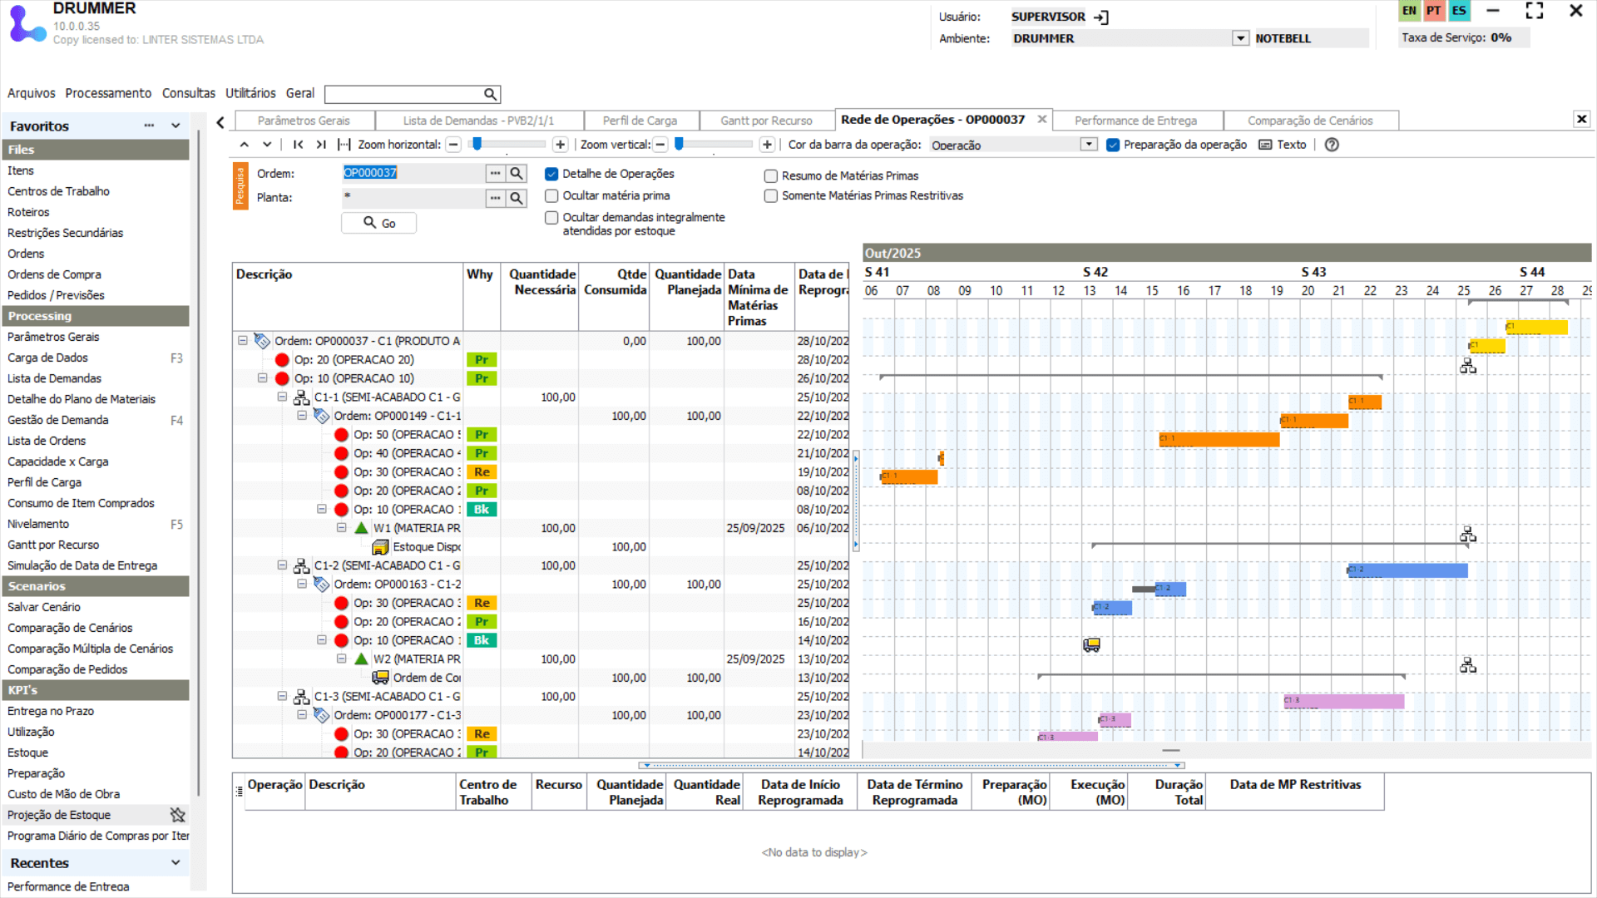Toggle Preparação da operação checkbox

pyautogui.click(x=1113, y=145)
